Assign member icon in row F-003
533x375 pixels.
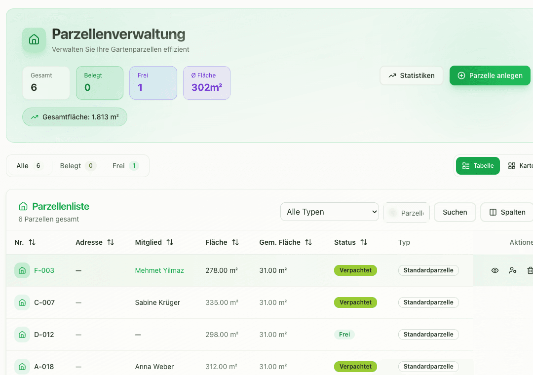(513, 270)
